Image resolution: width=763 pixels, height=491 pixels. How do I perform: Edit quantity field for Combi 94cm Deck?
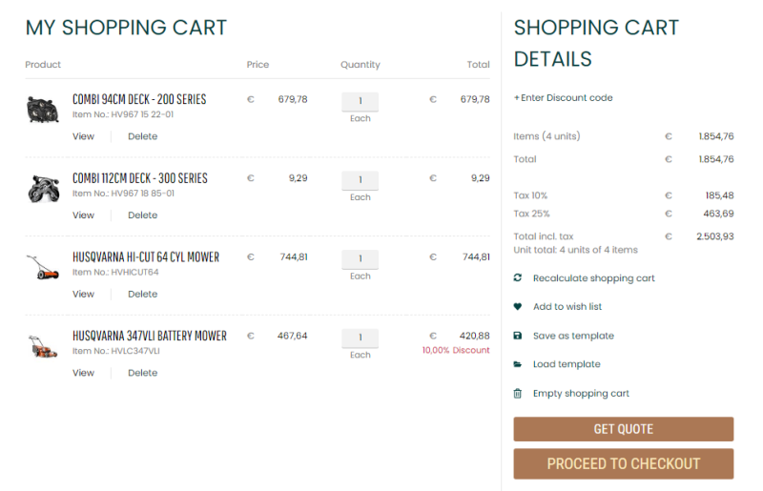(361, 101)
